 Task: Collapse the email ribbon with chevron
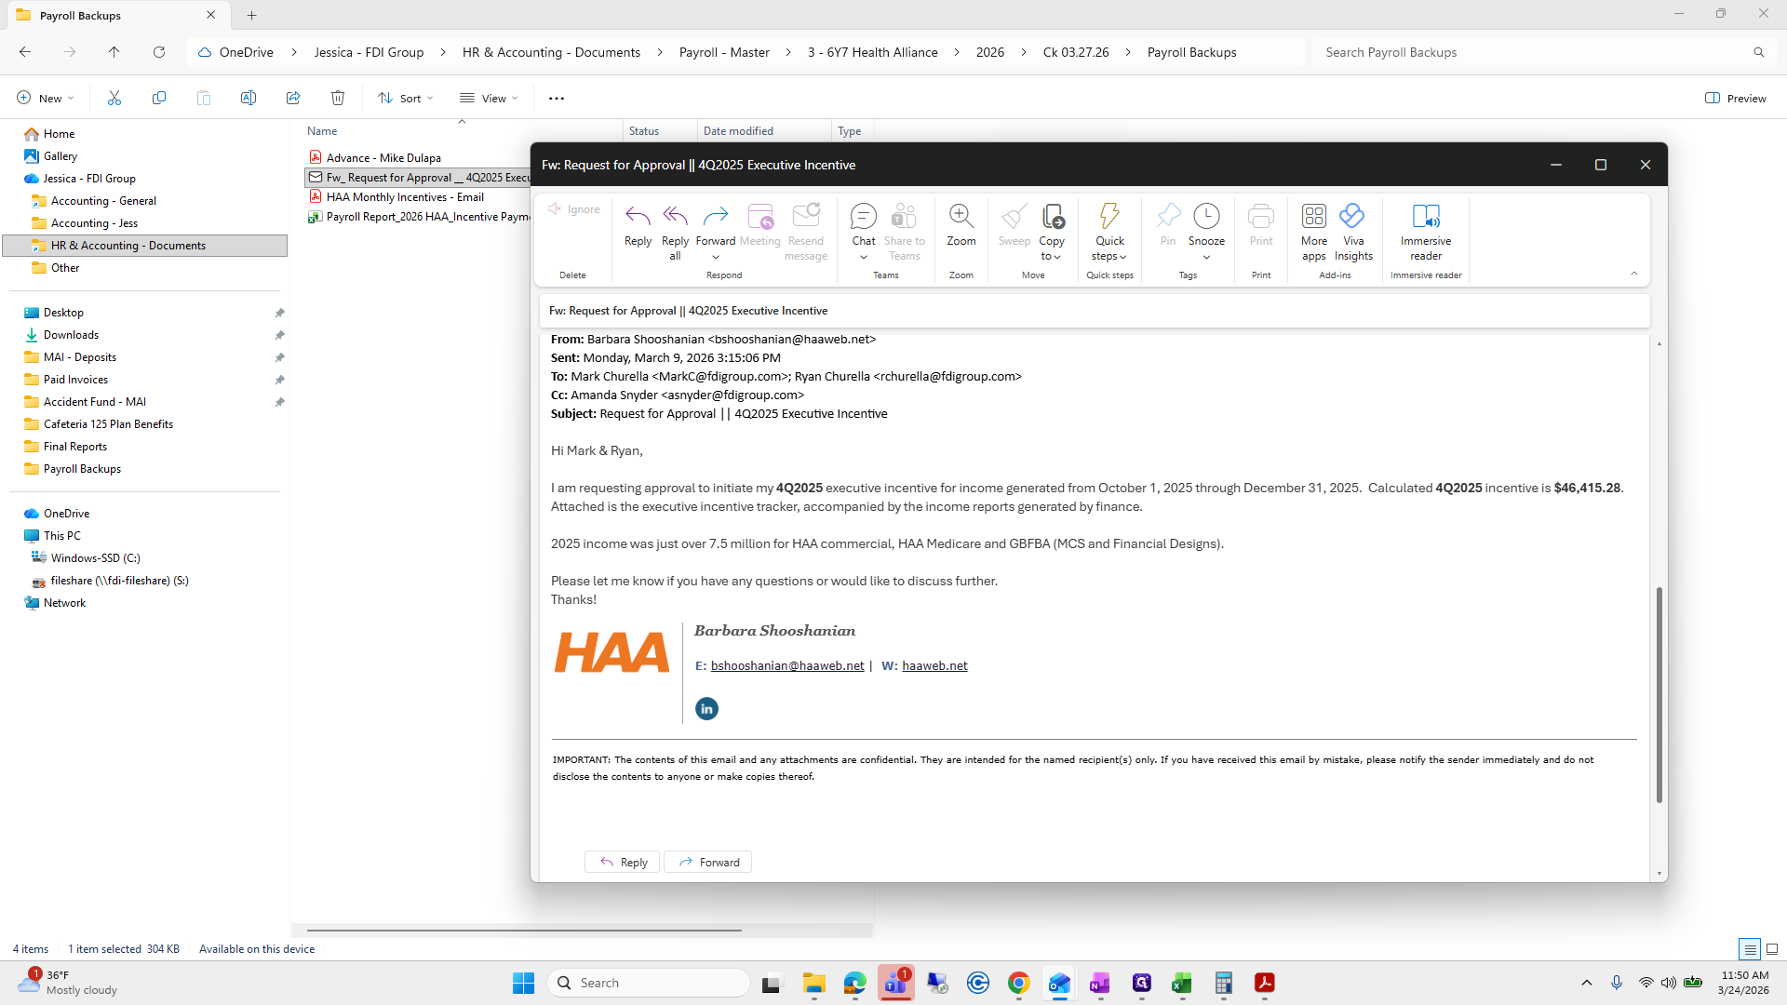click(1633, 274)
